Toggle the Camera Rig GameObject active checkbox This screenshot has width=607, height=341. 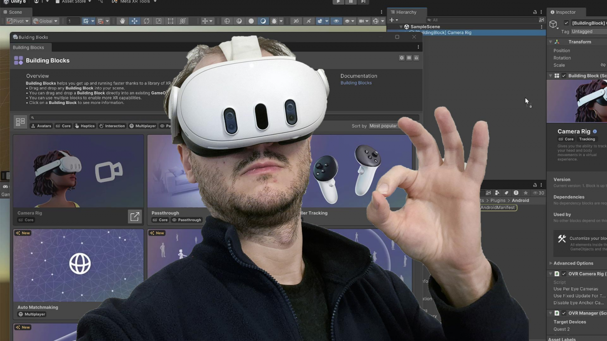[566, 23]
